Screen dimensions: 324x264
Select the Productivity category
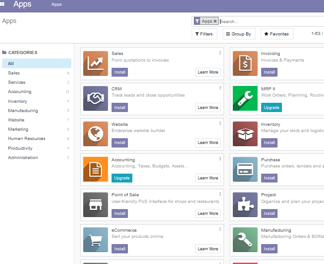click(37, 148)
